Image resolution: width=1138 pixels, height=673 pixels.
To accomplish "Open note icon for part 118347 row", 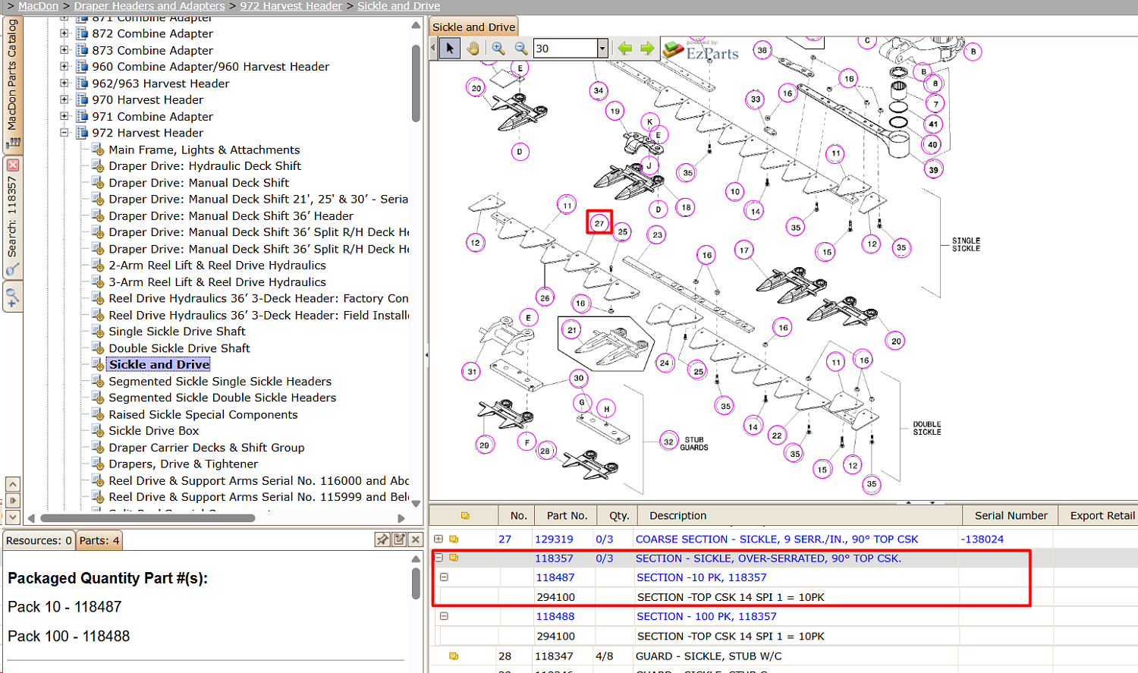I will pyautogui.click(x=454, y=656).
